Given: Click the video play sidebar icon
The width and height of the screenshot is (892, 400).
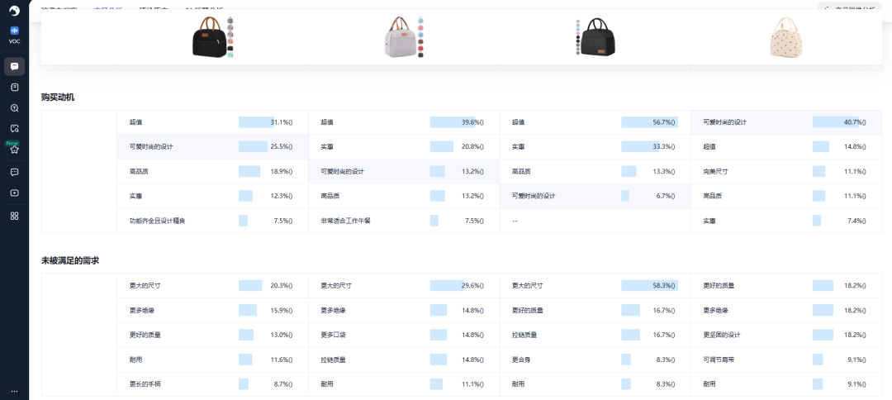Looking at the screenshot, I should pos(14,193).
